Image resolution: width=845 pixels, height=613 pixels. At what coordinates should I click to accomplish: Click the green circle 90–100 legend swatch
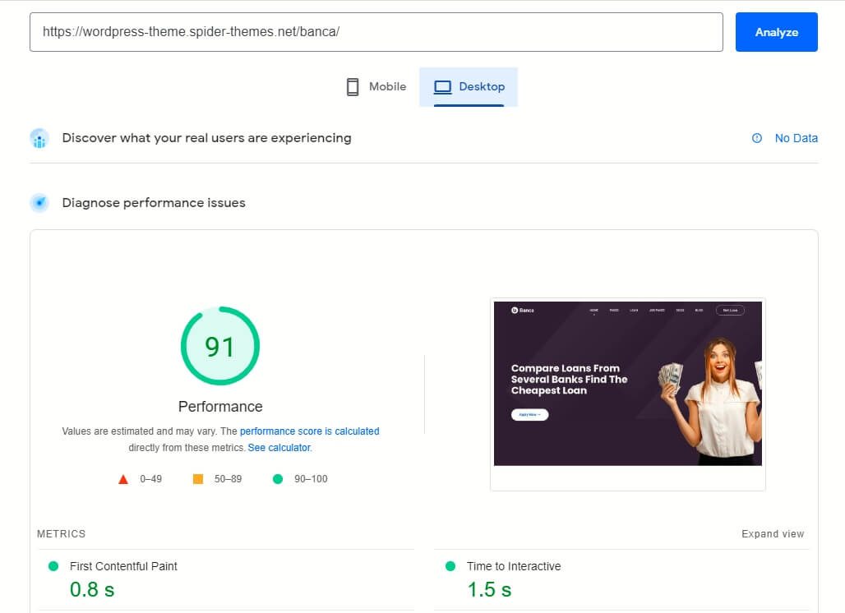pyautogui.click(x=278, y=479)
